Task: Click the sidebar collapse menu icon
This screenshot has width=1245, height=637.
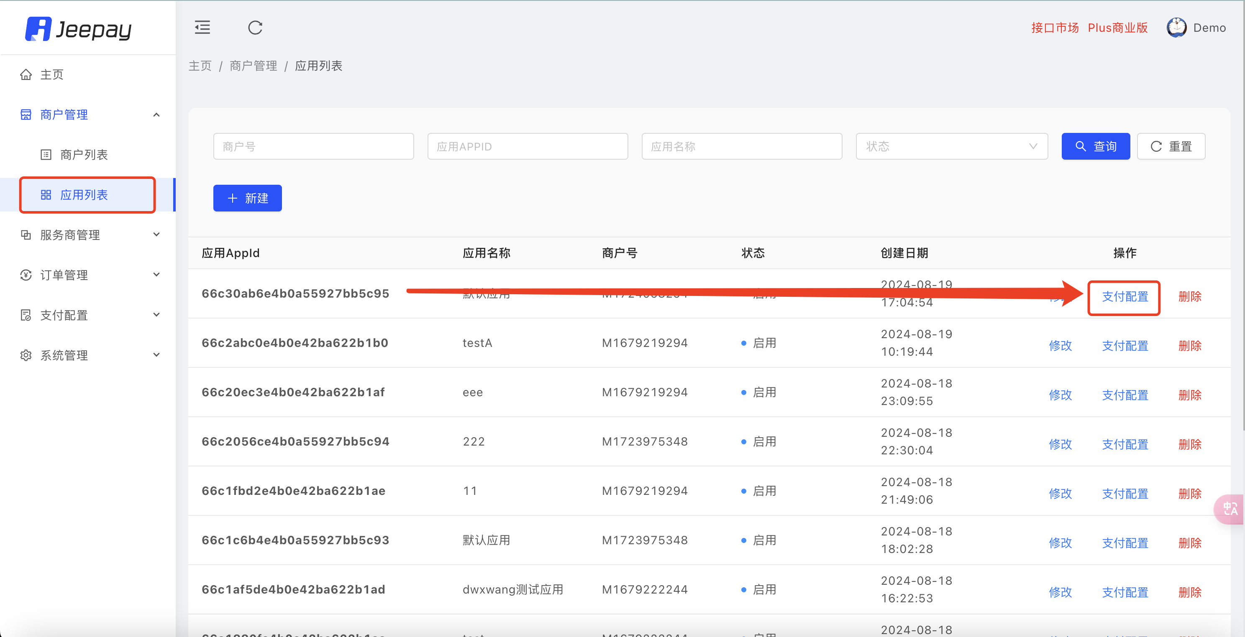Action: coord(202,28)
